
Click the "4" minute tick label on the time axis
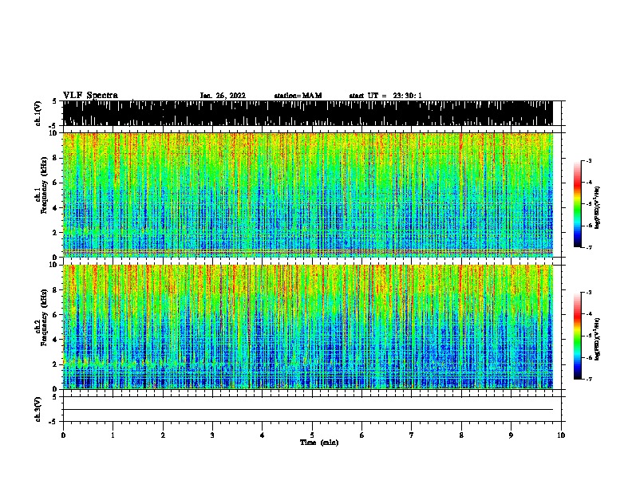263,435
